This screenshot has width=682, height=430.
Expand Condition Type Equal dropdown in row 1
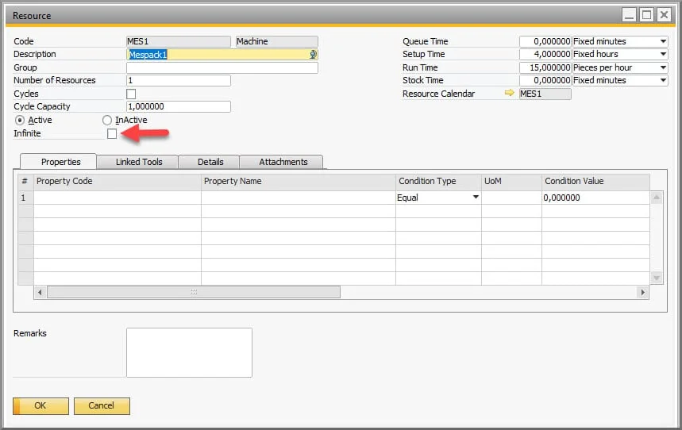click(x=476, y=198)
